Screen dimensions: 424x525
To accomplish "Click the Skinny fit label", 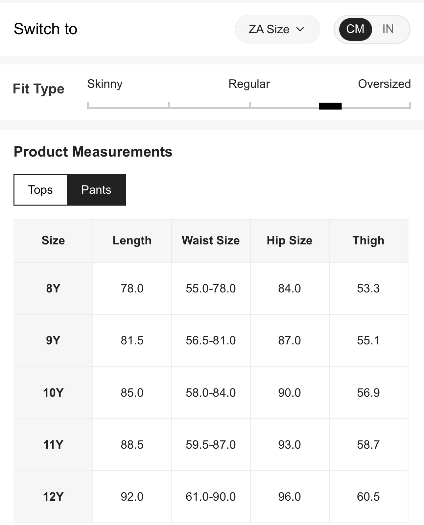I will [x=105, y=84].
